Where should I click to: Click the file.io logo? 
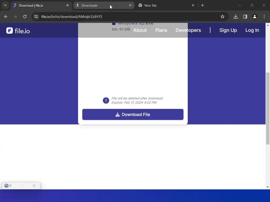coord(18,31)
